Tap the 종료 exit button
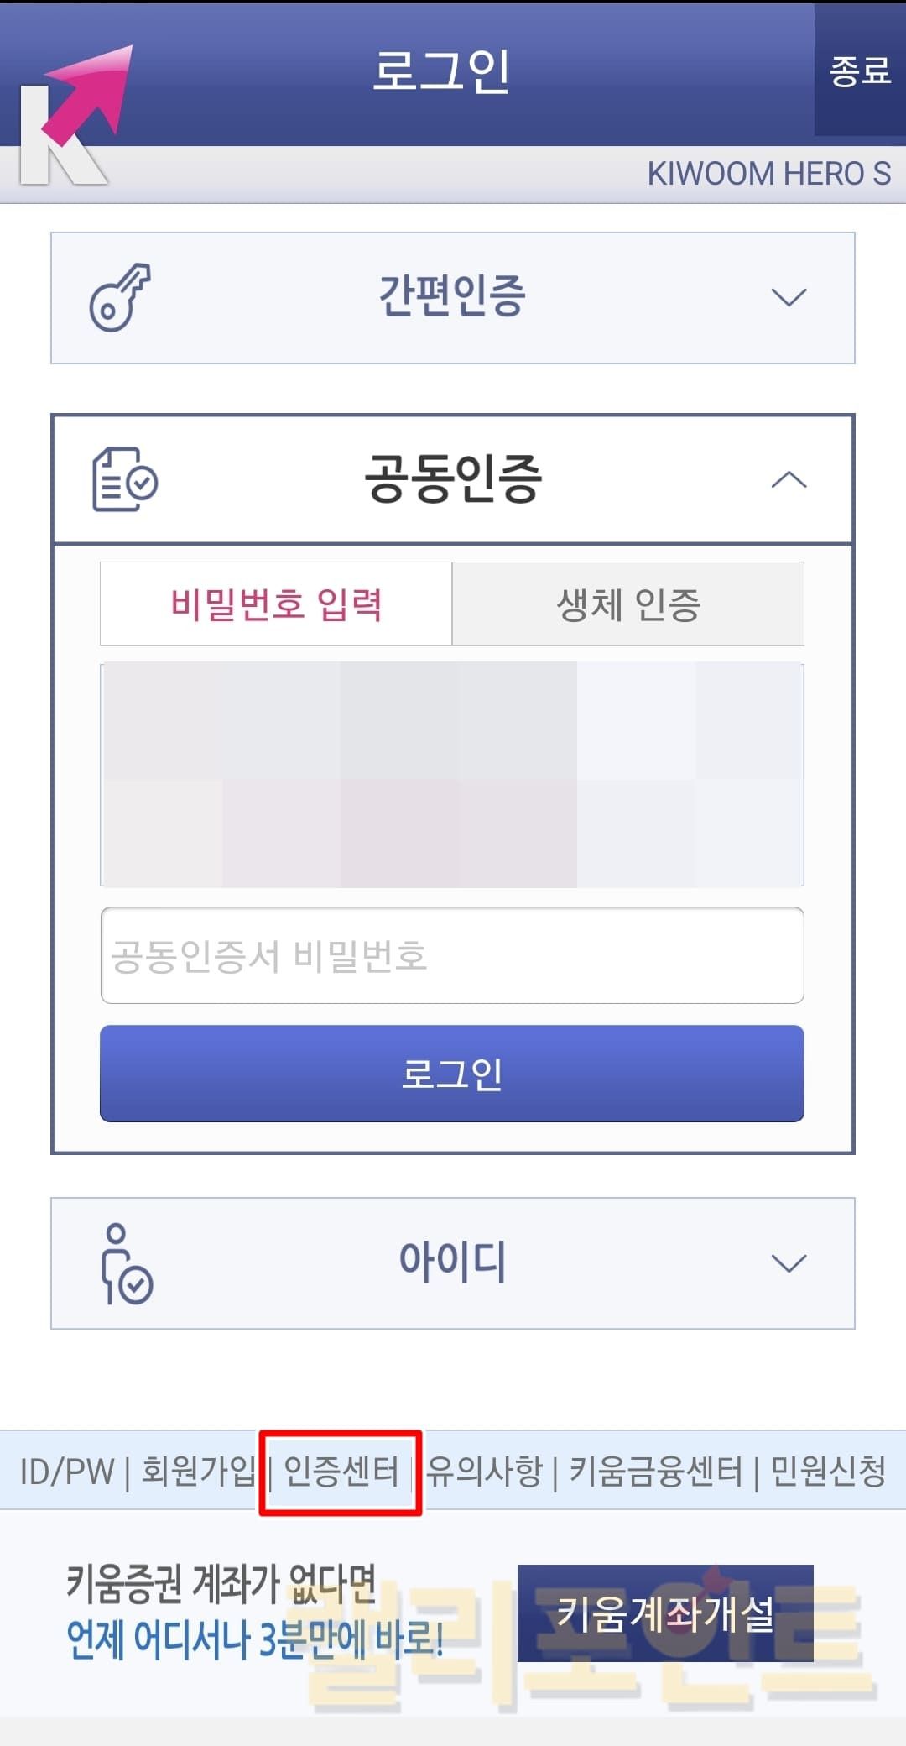Screen dimensions: 906x1746 (860, 71)
